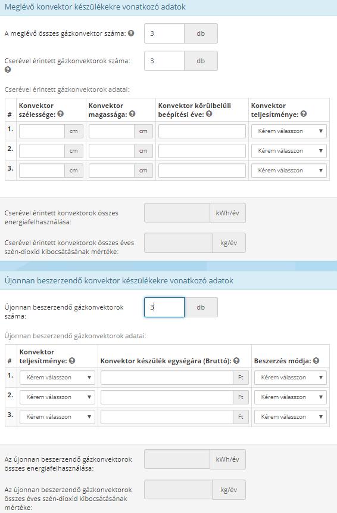Click help icon for Konvektor készülék egységára (Bruttó)

tap(236, 360)
